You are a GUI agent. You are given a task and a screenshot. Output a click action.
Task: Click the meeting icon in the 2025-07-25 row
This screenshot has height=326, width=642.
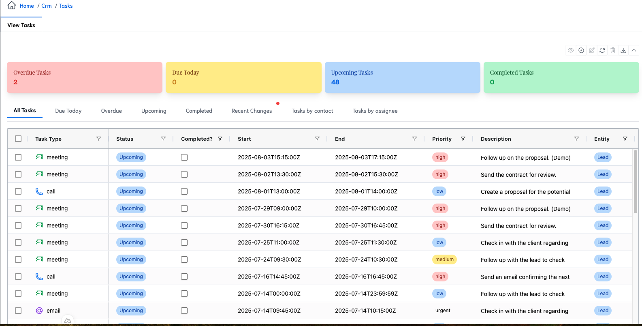pos(39,242)
